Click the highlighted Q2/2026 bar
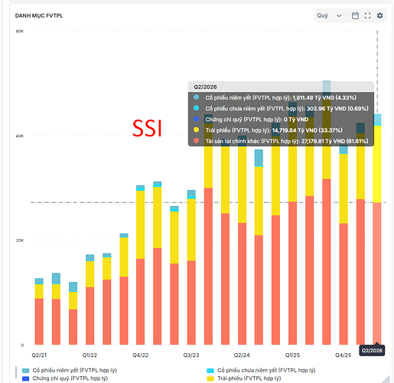Screen dimensions: 394x383 click(377, 229)
